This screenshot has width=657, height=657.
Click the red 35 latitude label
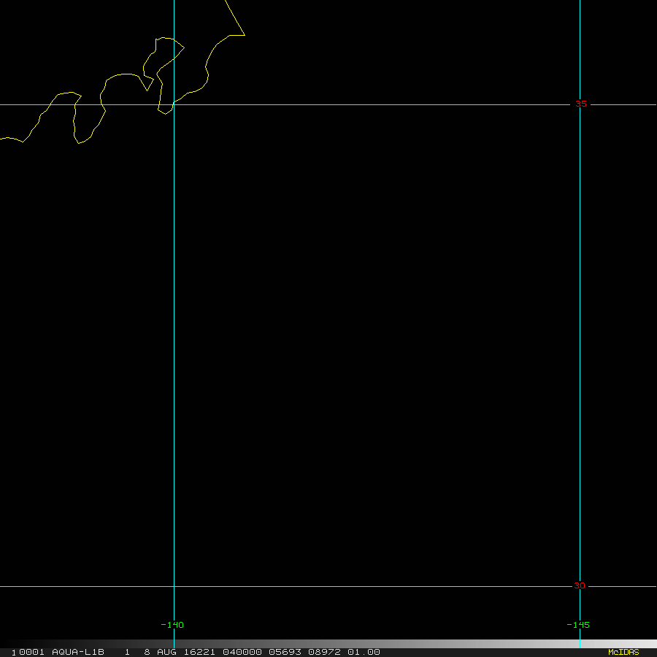[580, 104]
